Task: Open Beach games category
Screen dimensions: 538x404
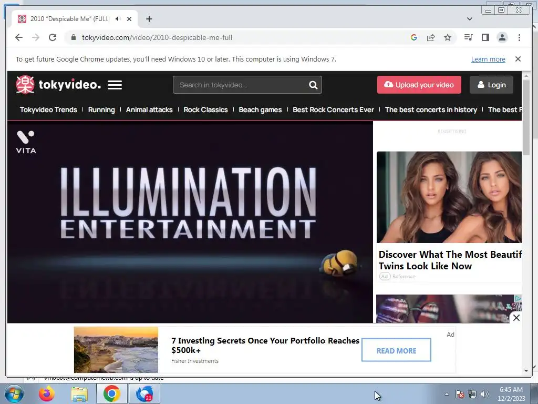Action: (x=260, y=109)
